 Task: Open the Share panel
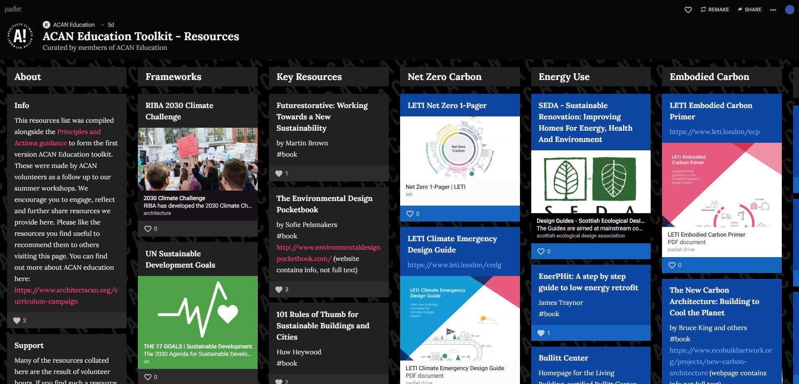749,10
